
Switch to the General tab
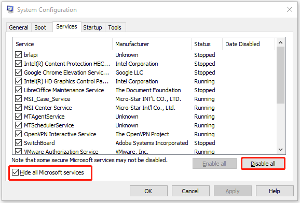[19, 27]
